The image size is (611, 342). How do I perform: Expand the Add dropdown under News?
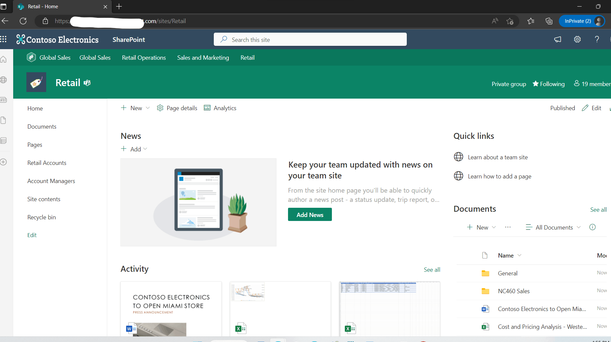click(145, 149)
